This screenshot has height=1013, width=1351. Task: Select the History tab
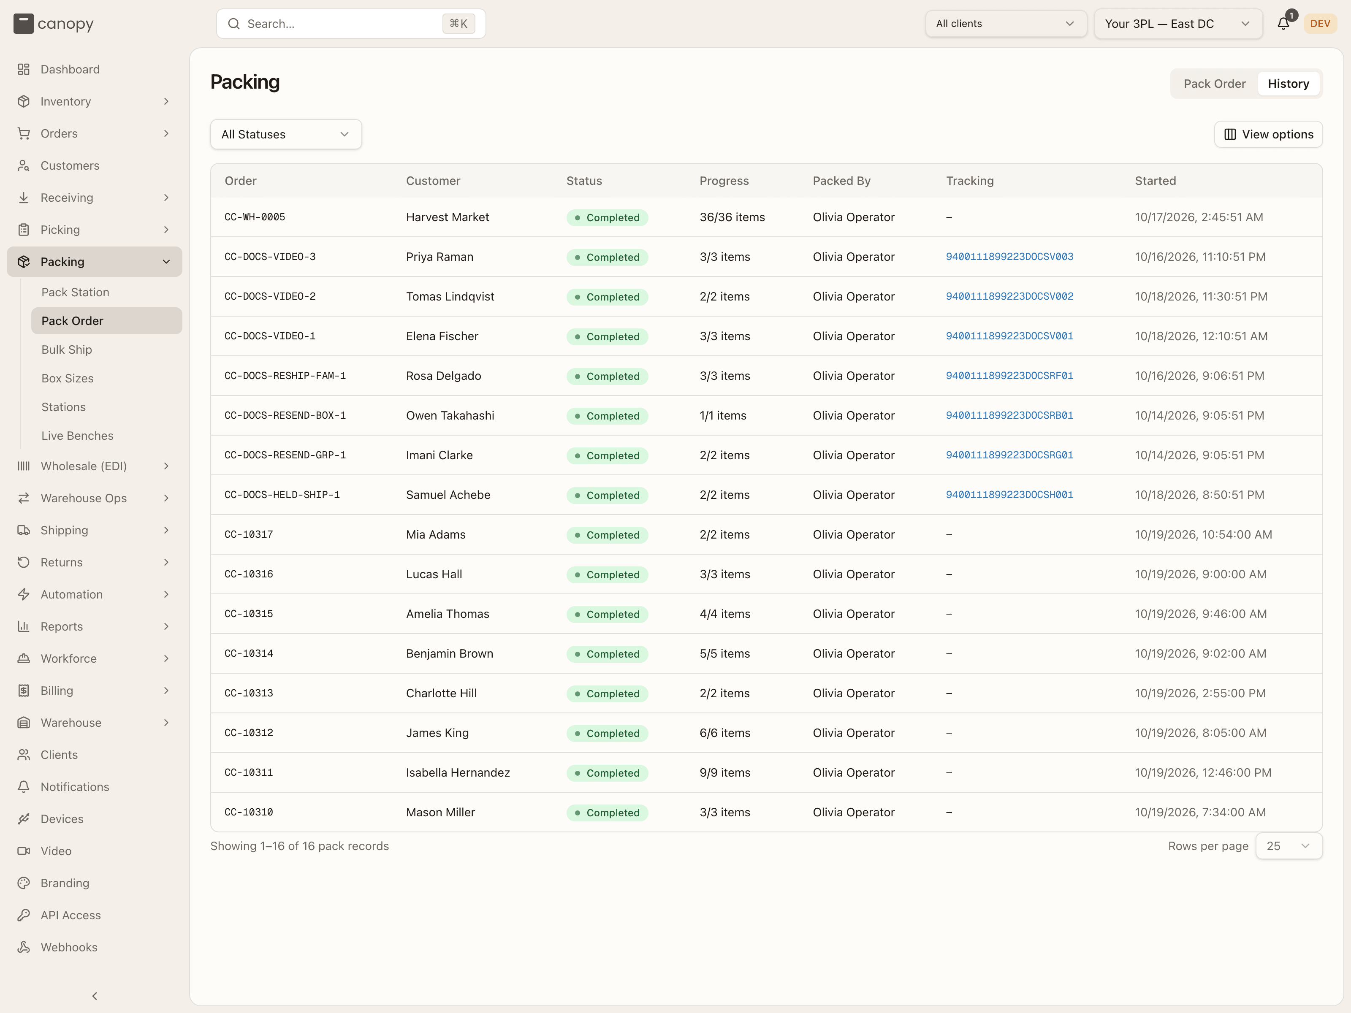pos(1288,84)
